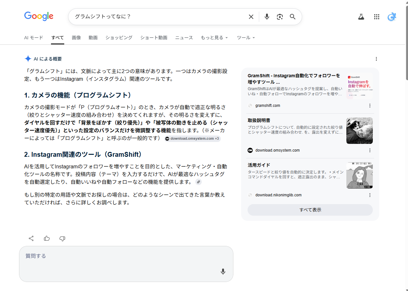408x291 pixels.
Task: Click the OM System favicon
Action: pyautogui.click(x=250, y=150)
